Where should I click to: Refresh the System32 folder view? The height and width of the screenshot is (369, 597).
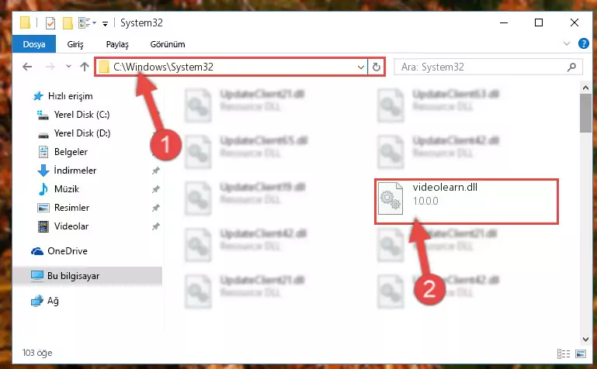[x=377, y=67]
